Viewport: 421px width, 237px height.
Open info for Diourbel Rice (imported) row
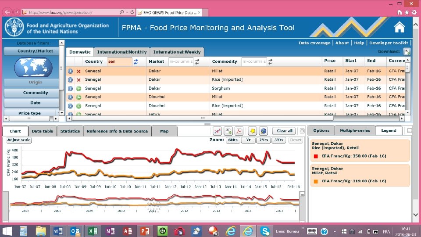click(70, 106)
